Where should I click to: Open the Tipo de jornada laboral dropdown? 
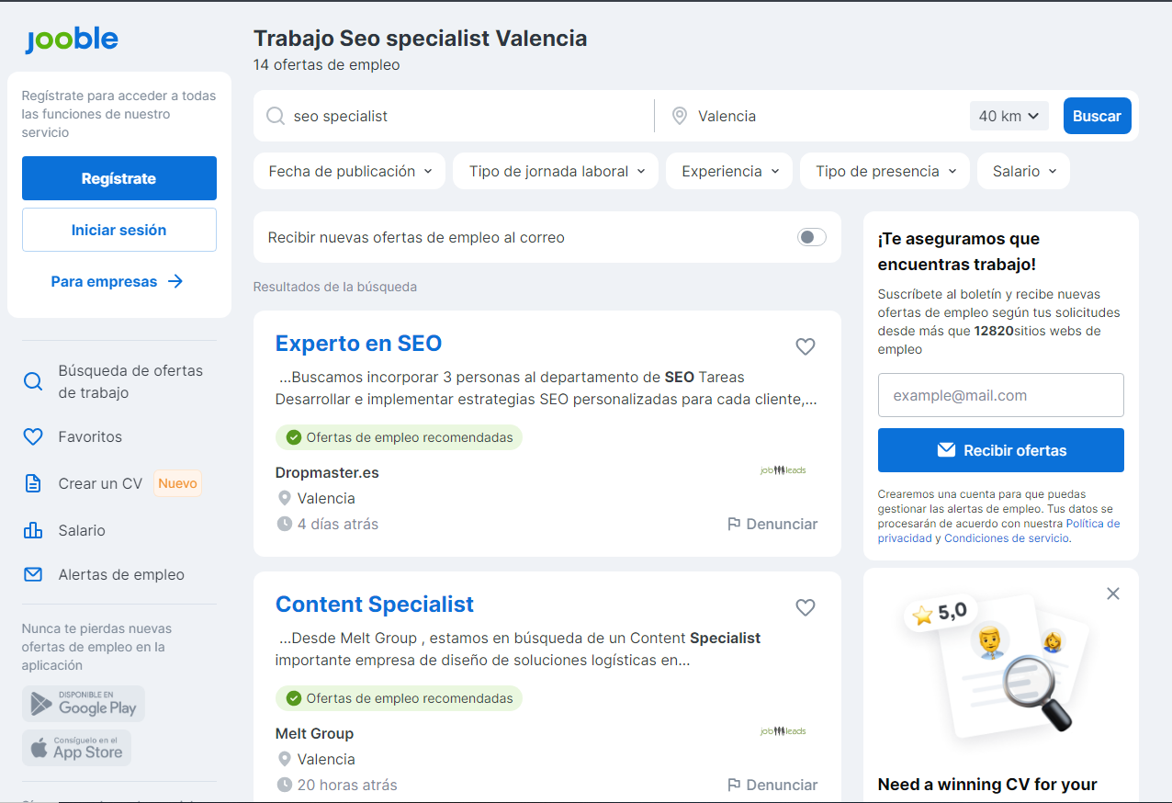point(555,171)
